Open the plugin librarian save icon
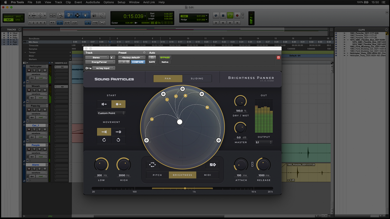This screenshot has height=219, width=390. [128, 62]
